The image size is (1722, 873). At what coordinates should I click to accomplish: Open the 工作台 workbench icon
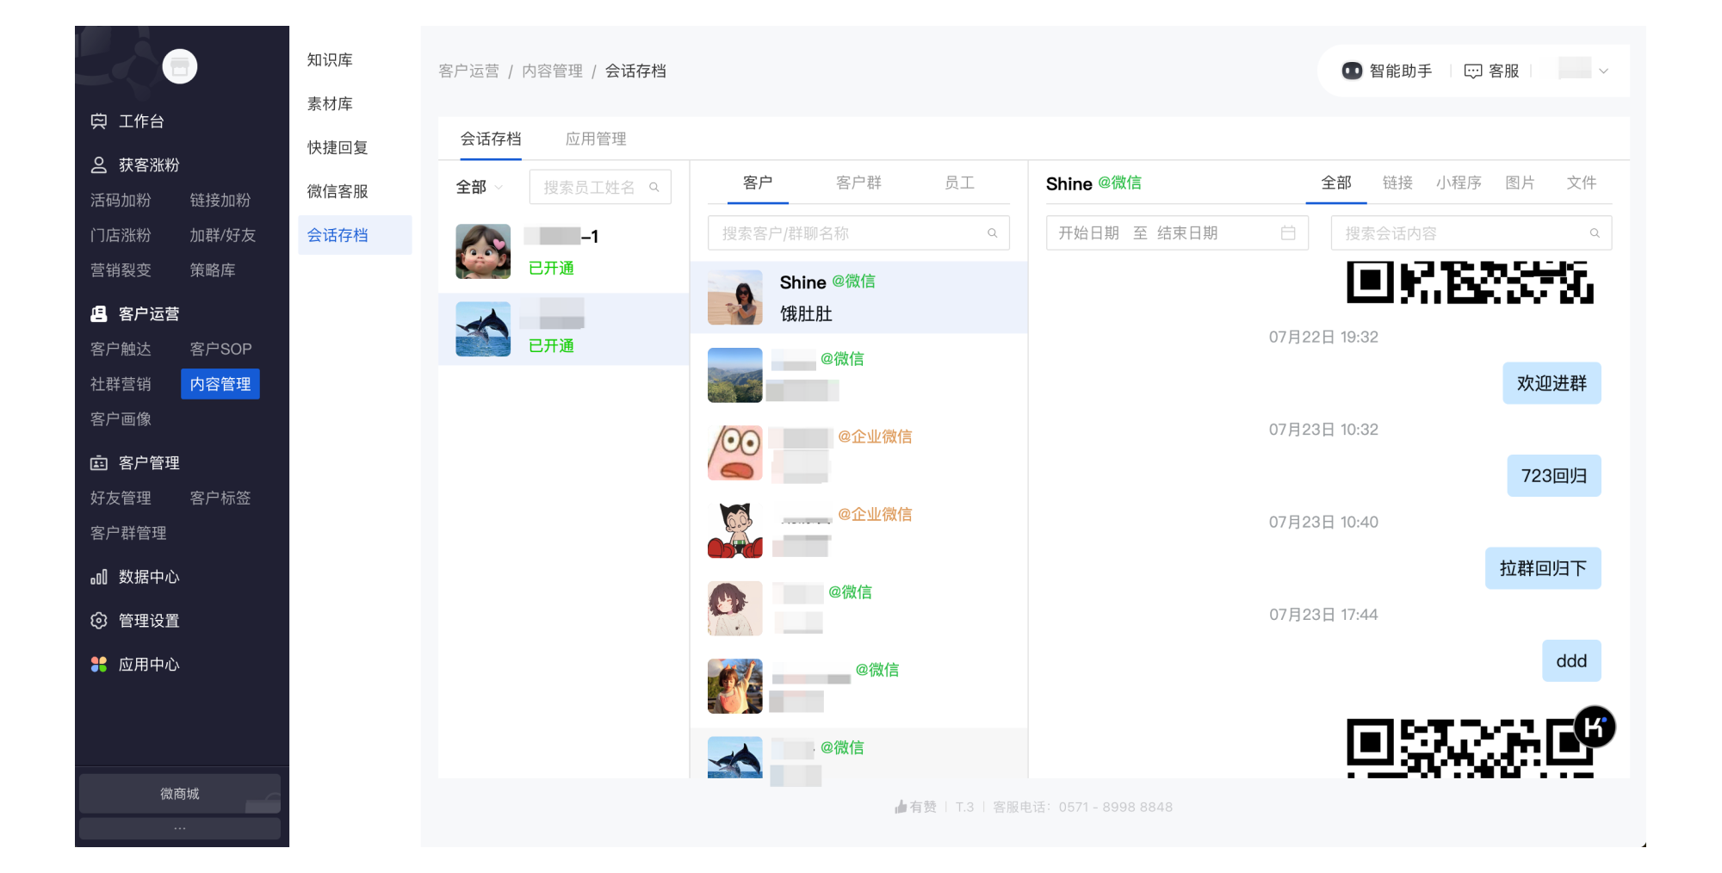coord(99,121)
